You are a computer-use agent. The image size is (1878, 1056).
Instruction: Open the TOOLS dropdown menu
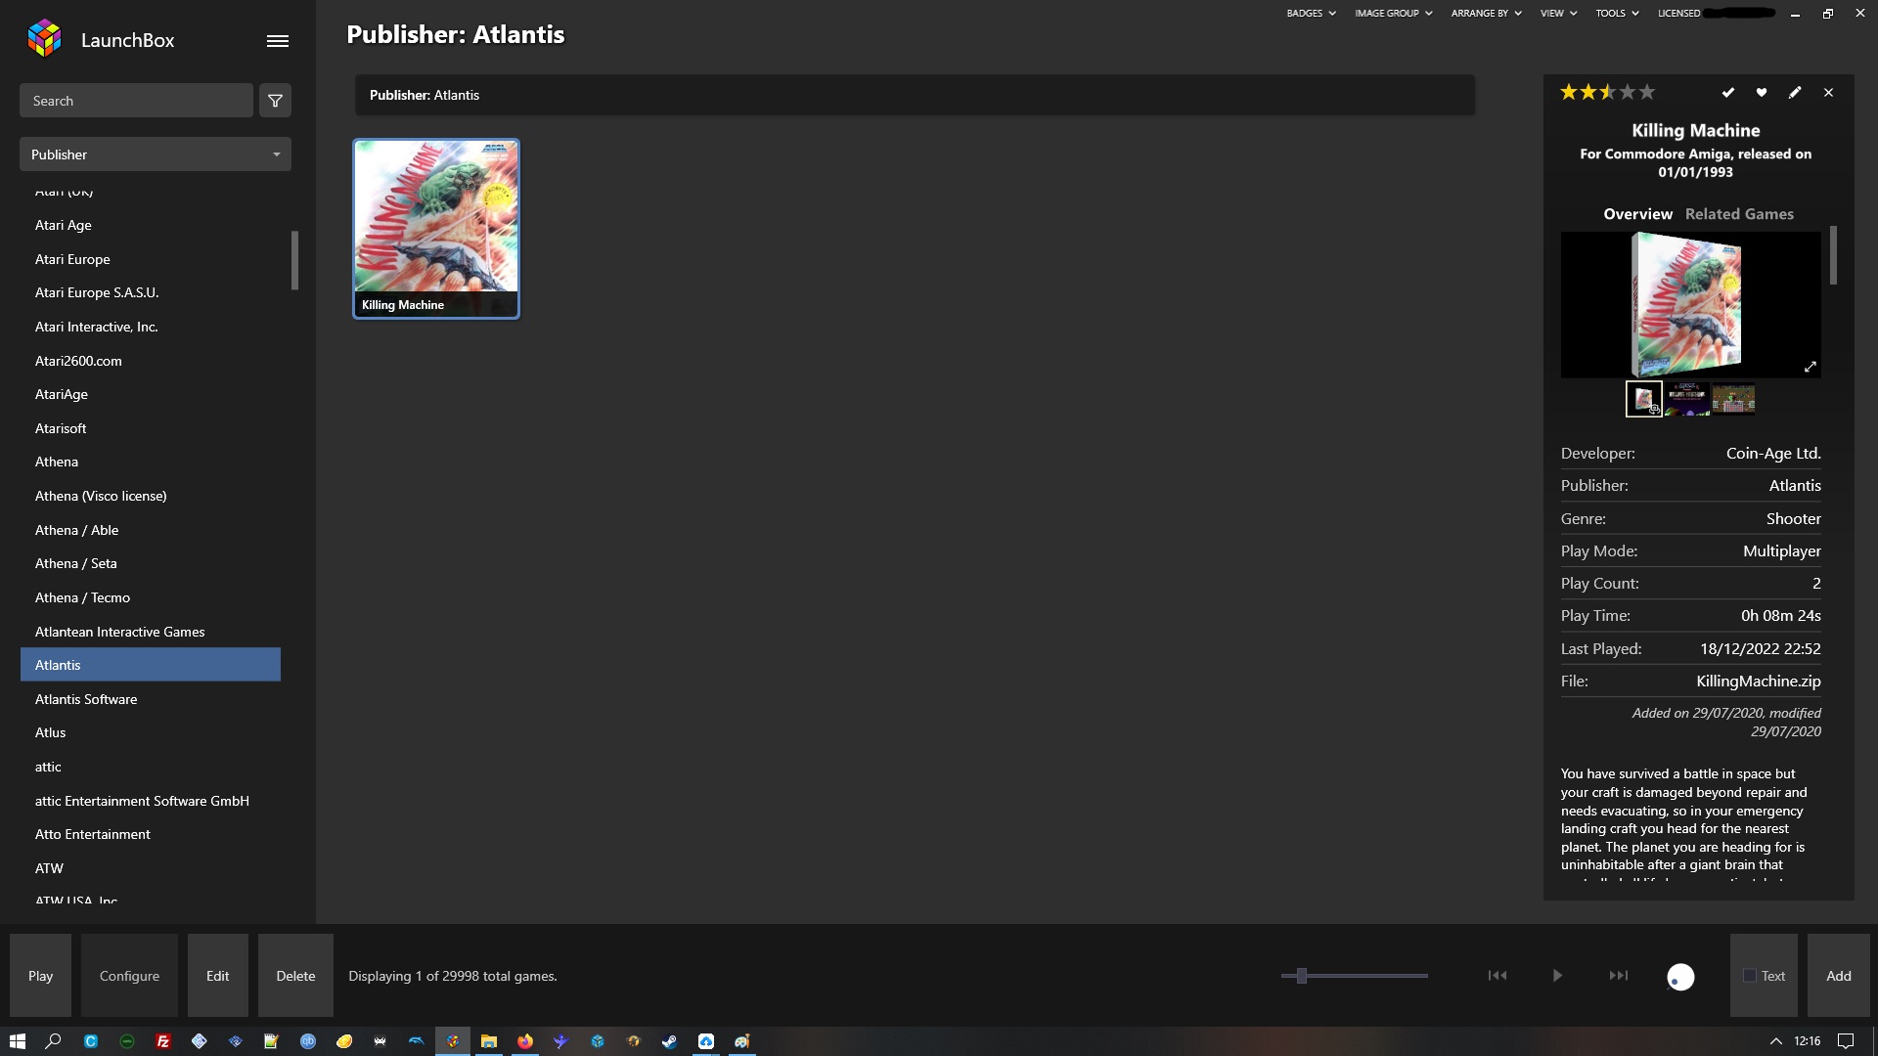1617,13
